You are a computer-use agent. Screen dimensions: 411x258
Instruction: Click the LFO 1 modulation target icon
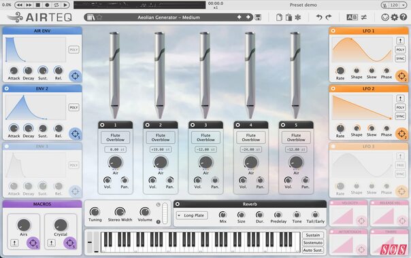click(x=401, y=76)
